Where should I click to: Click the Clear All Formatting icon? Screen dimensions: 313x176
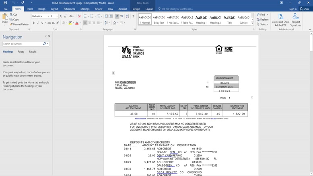[79, 16]
